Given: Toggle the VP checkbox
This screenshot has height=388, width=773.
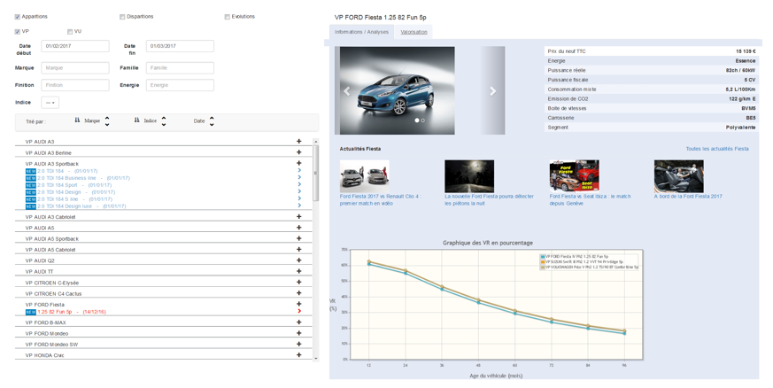Looking at the screenshot, I should point(18,32).
